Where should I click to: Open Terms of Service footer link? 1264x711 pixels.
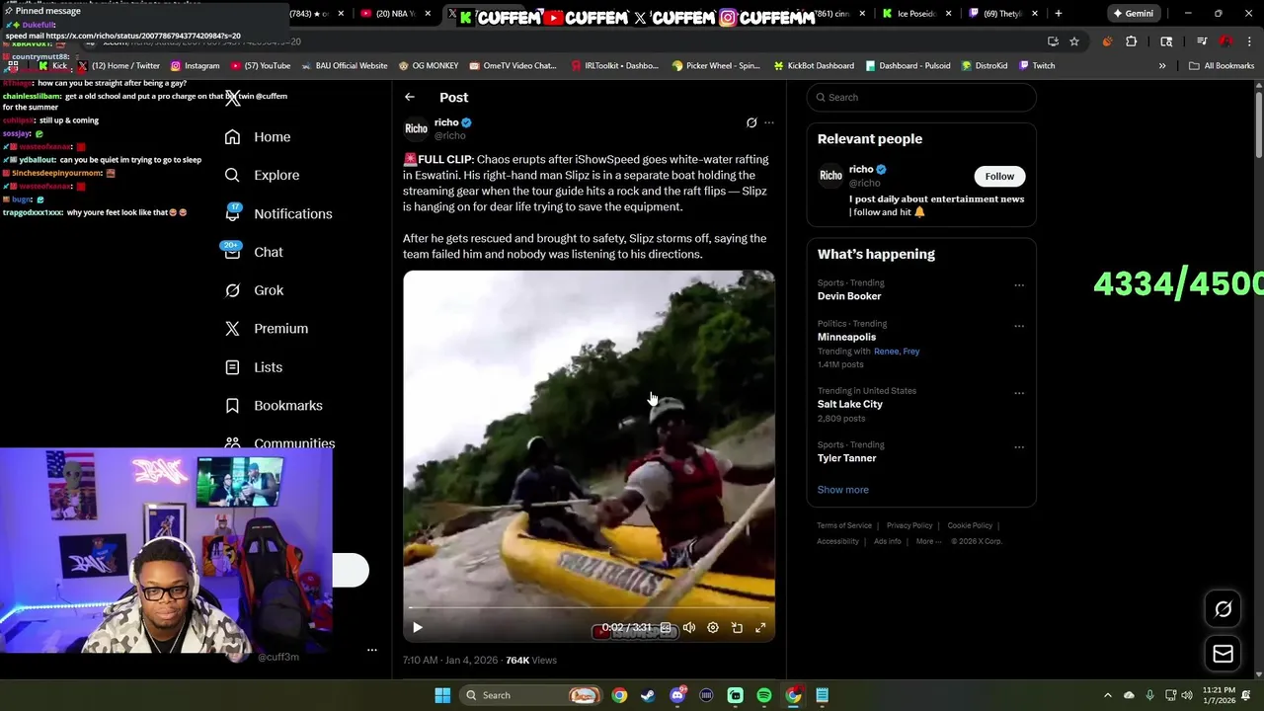(x=844, y=525)
